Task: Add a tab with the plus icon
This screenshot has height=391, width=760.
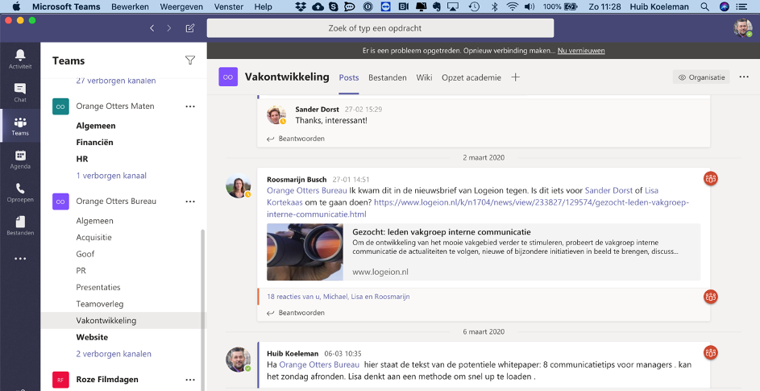Action: 515,77
